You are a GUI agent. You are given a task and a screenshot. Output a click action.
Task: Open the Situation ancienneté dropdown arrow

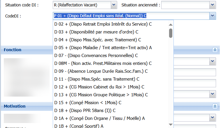coord(213,5)
